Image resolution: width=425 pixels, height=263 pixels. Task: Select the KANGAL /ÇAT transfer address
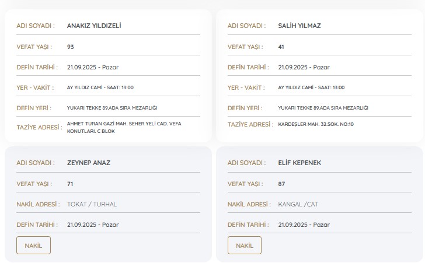tap(298, 204)
